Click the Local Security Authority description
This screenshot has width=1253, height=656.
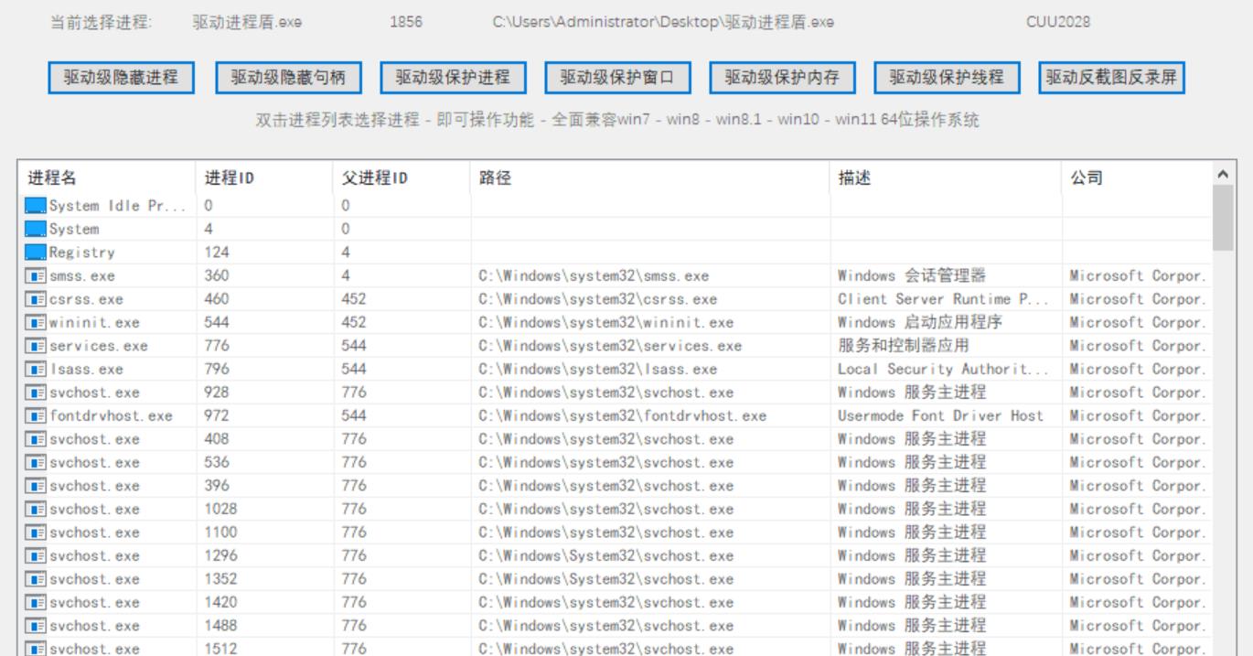(944, 370)
